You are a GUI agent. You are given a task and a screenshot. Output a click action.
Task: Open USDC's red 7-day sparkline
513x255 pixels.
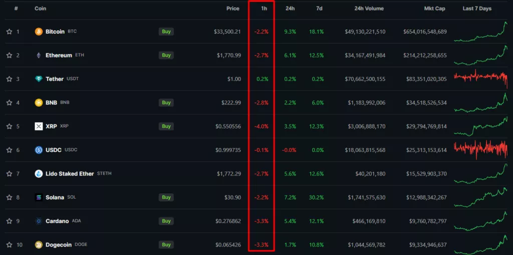481,149
